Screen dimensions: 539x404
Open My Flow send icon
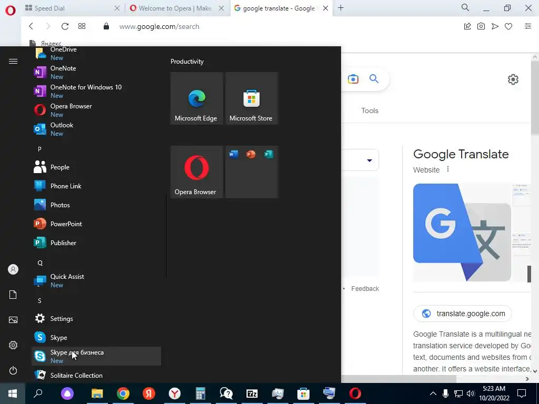point(495,26)
